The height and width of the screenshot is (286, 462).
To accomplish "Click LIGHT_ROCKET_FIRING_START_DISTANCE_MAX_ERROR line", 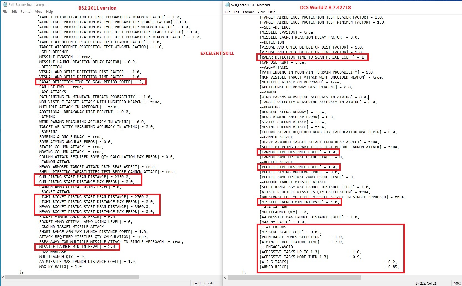I will [96, 202].
